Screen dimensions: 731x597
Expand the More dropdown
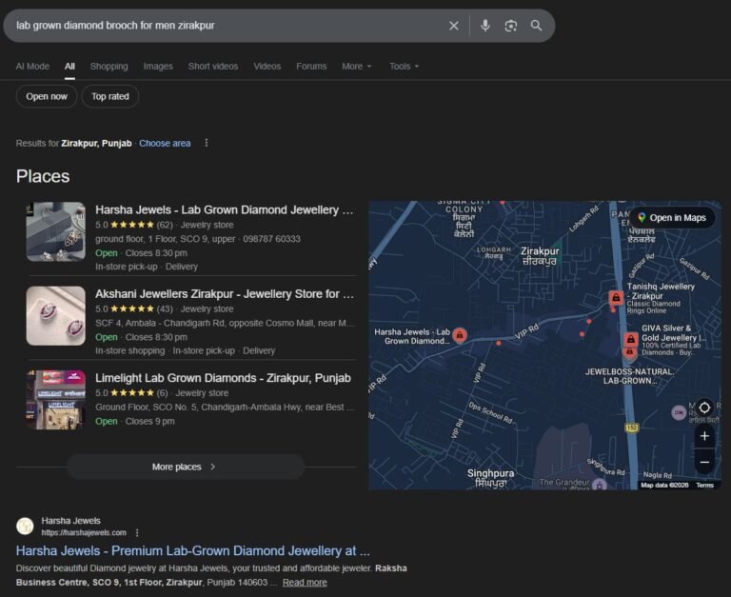tap(357, 67)
